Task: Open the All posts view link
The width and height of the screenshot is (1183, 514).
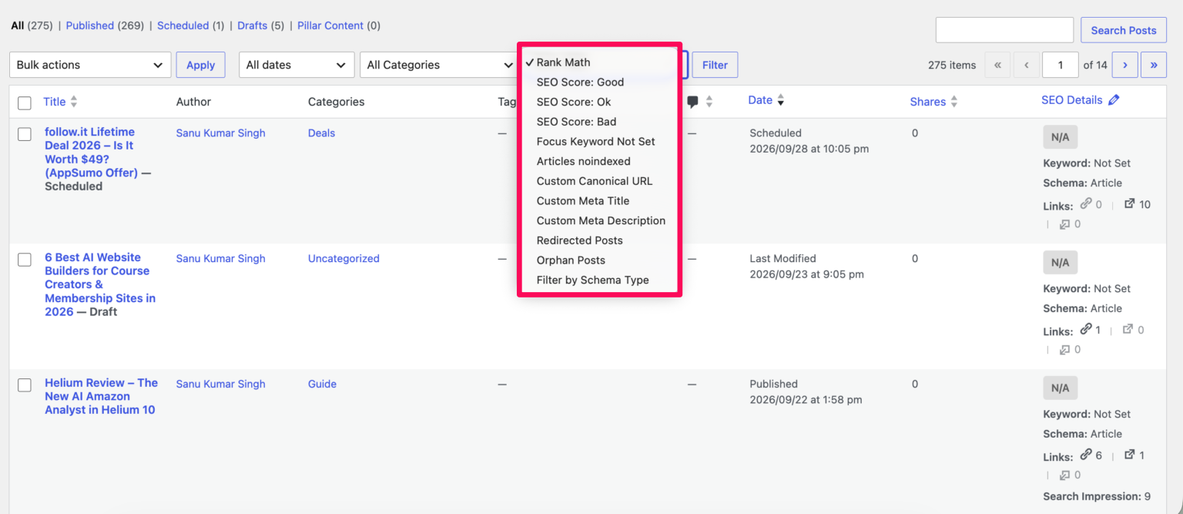Action: (x=17, y=25)
